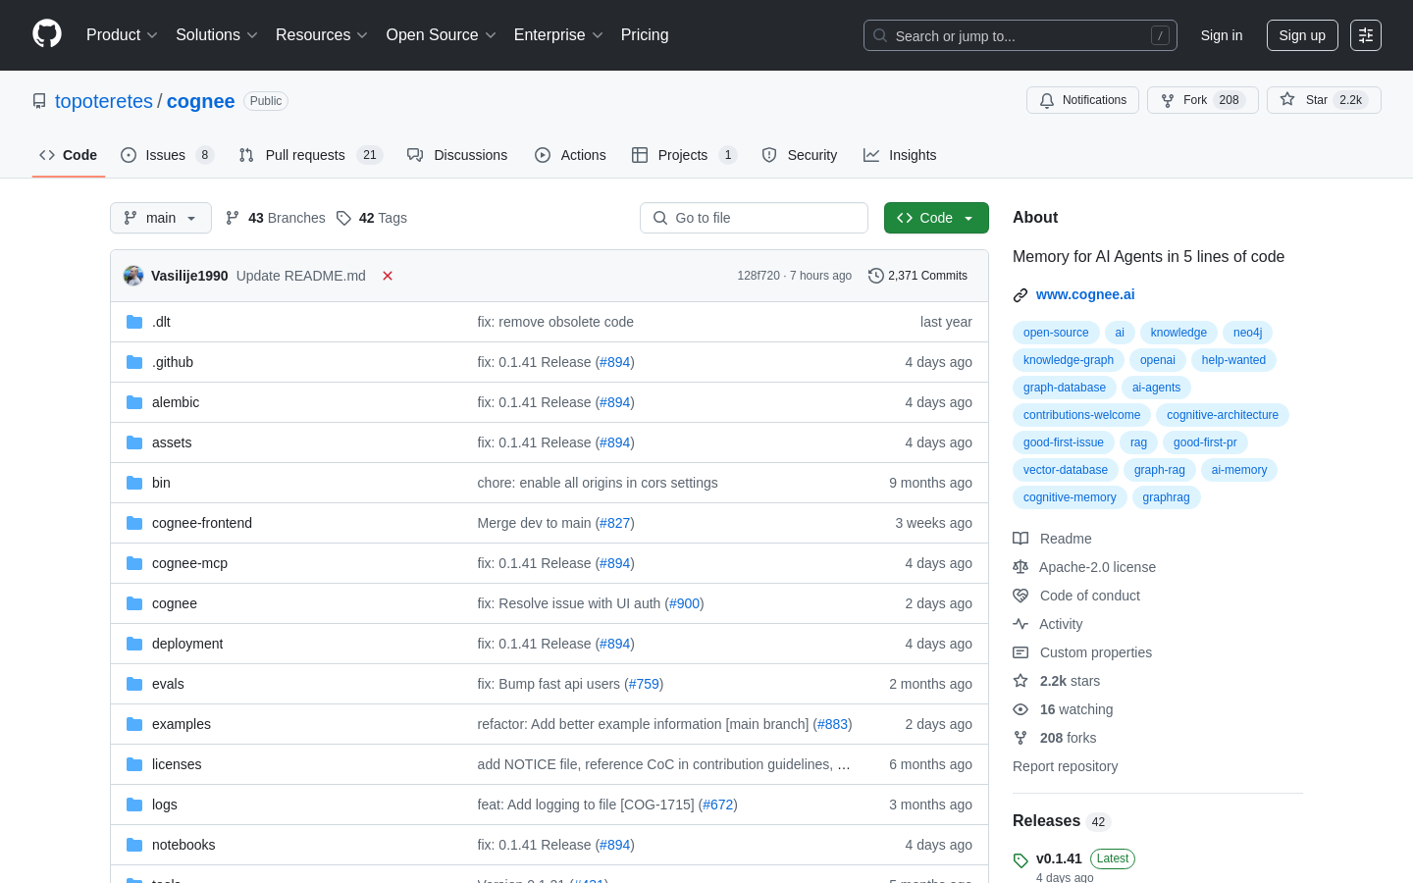This screenshot has width=1413, height=883.
Task: Click the watching eye icon
Action: click(1020, 709)
